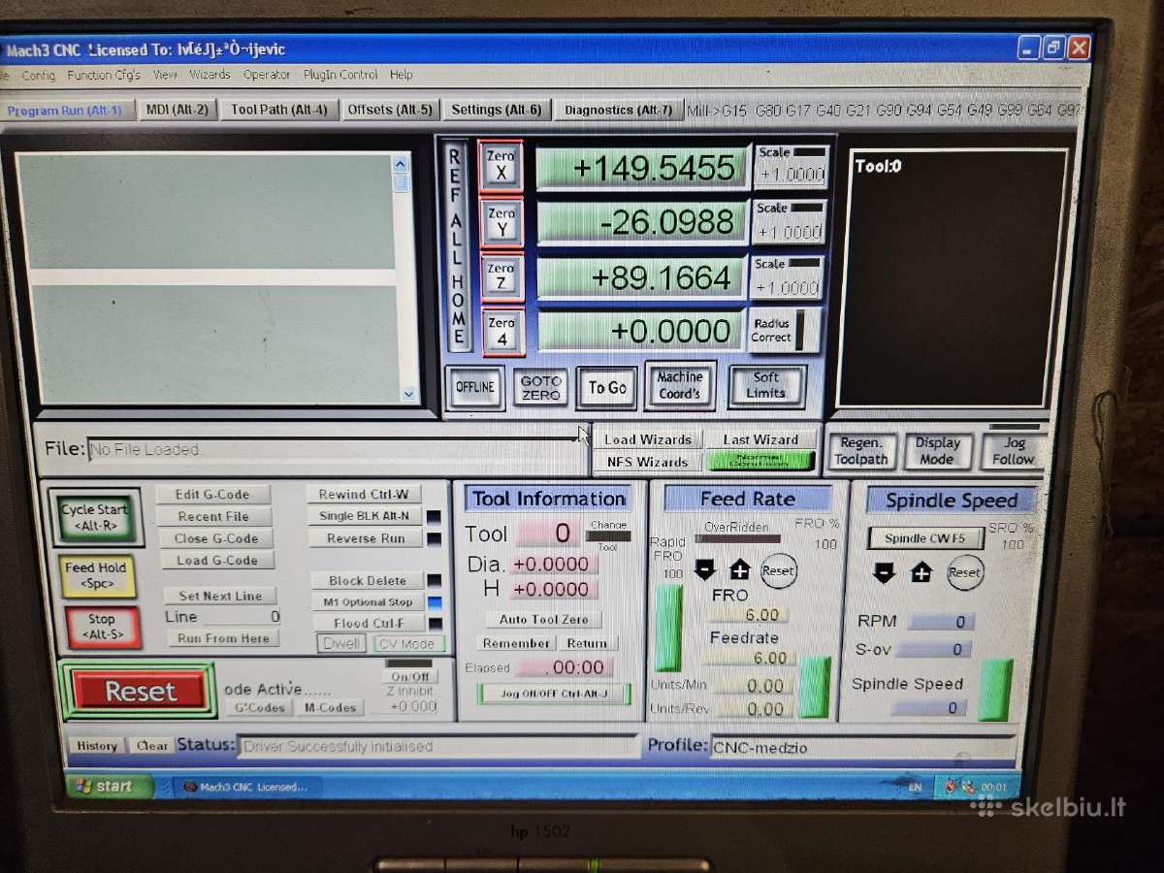Click Load Wizards button
Image resolution: width=1164 pixels, height=873 pixels.
[647, 439]
